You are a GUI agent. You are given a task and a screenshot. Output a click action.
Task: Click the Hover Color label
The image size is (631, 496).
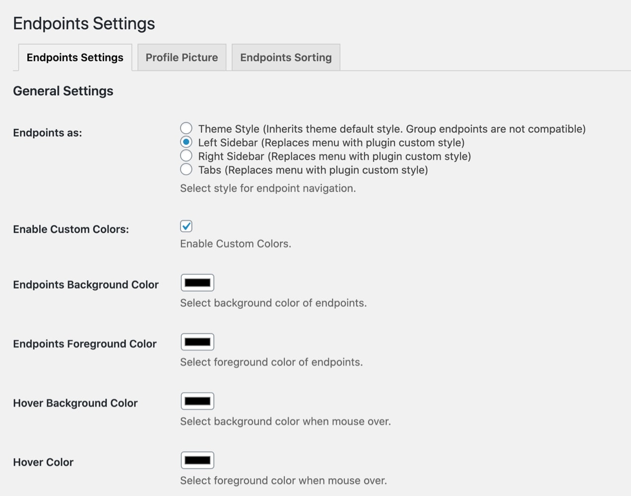pos(43,462)
